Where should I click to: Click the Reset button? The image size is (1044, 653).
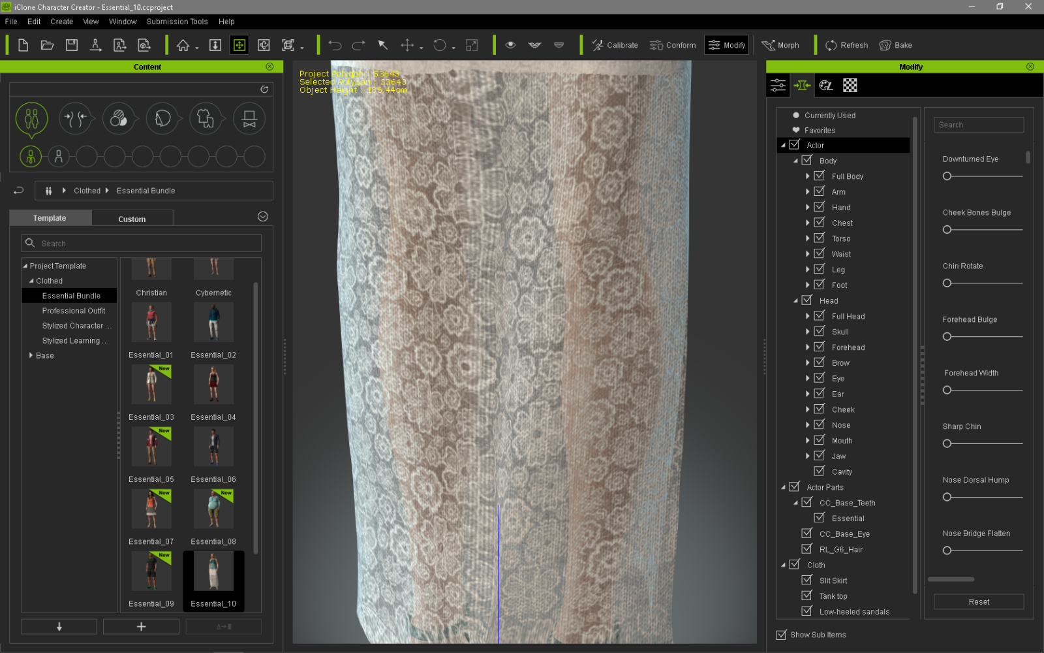pyautogui.click(x=979, y=601)
